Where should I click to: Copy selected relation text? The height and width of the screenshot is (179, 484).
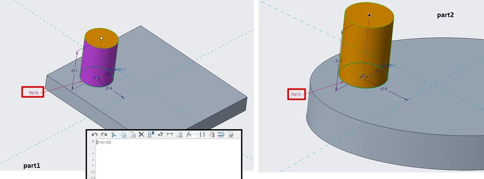[123, 134]
